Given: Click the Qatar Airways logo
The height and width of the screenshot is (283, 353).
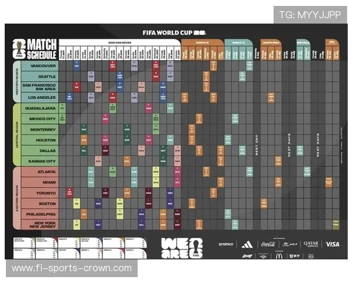Looking at the screenshot, I should click(x=311, y=244).
